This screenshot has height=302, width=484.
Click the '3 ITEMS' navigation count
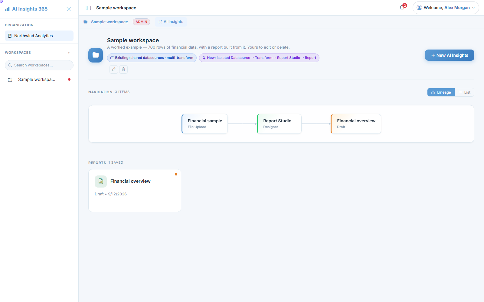[122, 92]
